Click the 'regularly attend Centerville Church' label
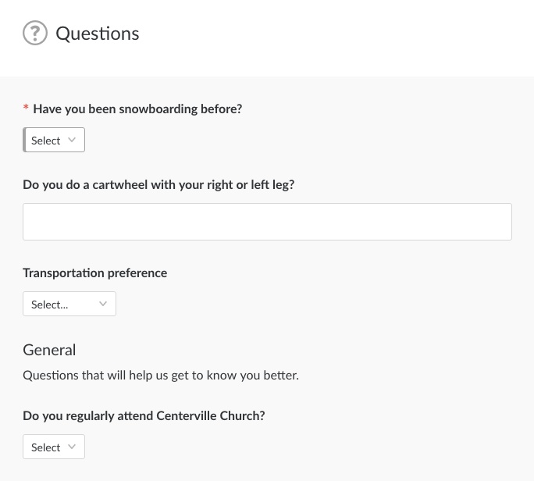The width and height of the screenshot is (534, 481). [144, 416]
